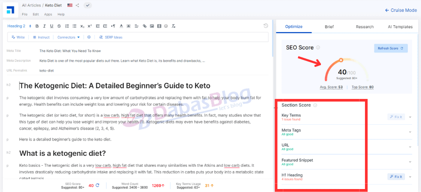
Task: Insert an image
Action: click(152, 26)
